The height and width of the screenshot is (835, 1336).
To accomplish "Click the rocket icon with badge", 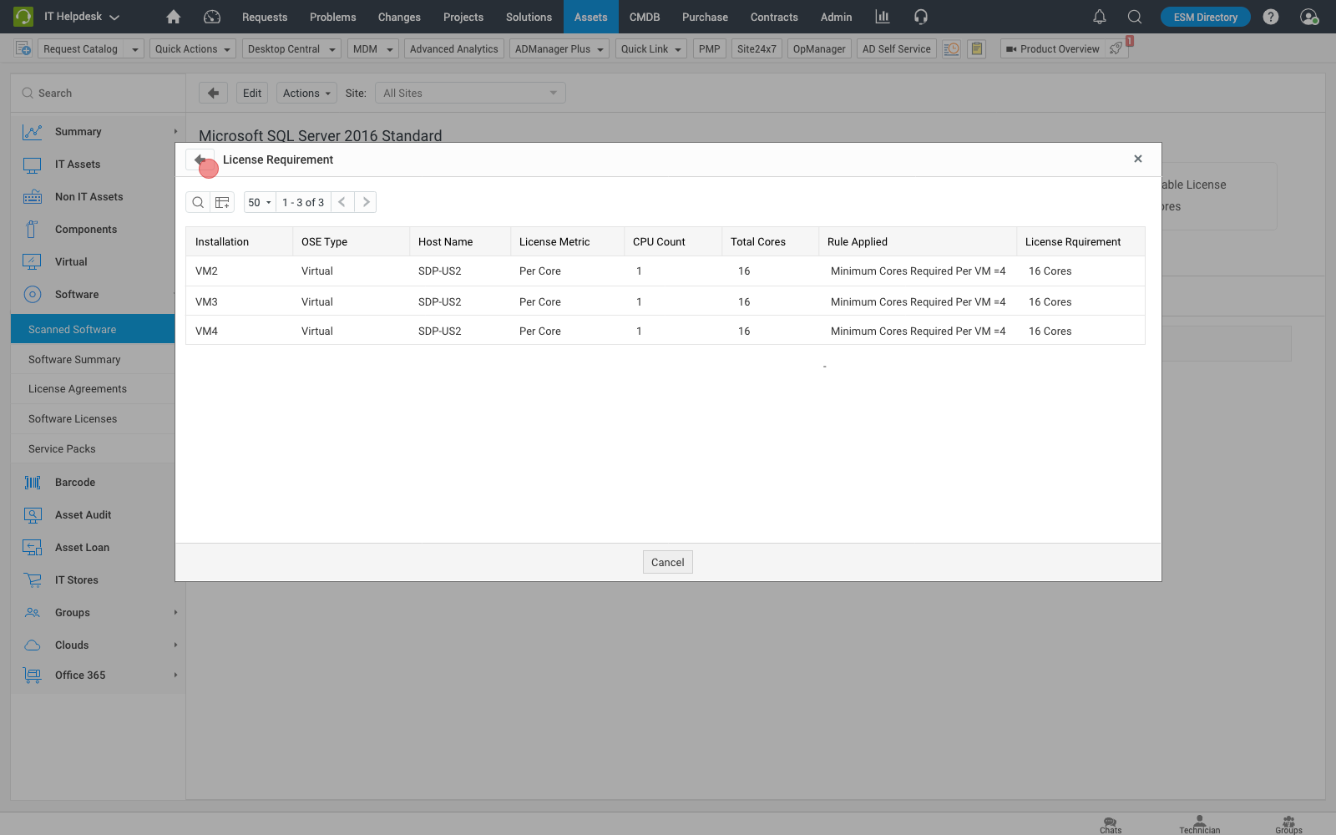I will [1116, 48].
